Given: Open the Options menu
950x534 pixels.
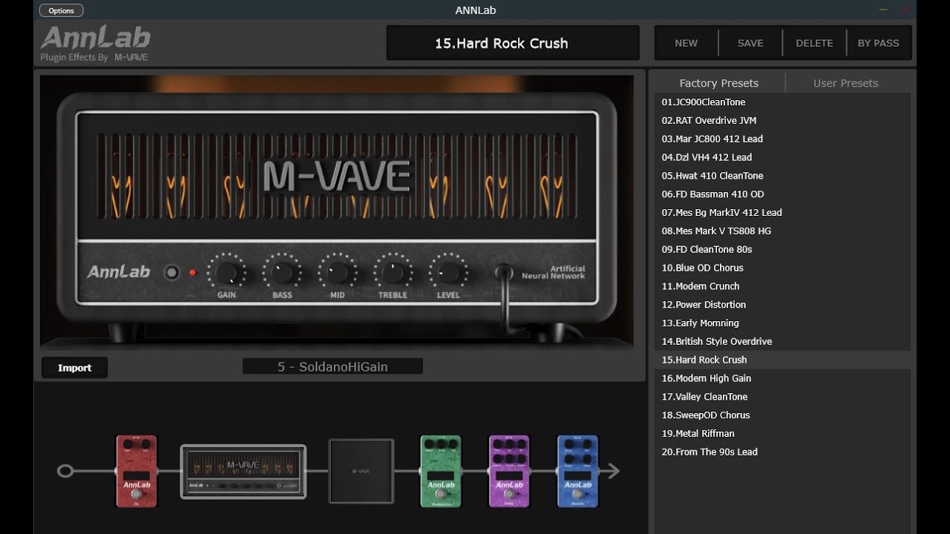Looking at the screenshot, I should (61, 10).
